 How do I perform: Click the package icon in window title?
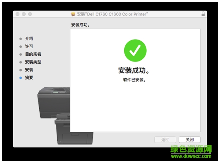coord(73,14)
